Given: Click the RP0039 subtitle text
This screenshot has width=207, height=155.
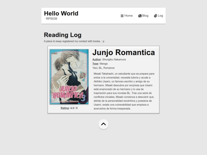Looking at the screenshot, I should (51, 19).
